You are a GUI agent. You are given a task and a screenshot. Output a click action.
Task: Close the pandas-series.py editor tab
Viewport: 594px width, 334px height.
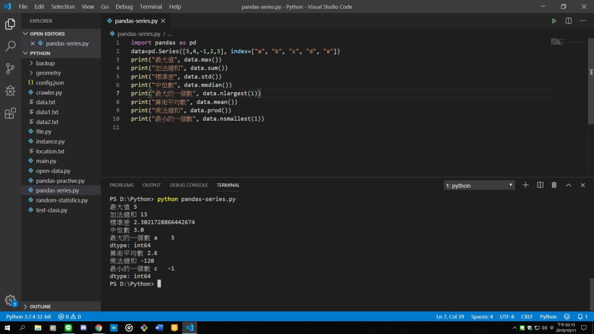click(x=163, y=21)
